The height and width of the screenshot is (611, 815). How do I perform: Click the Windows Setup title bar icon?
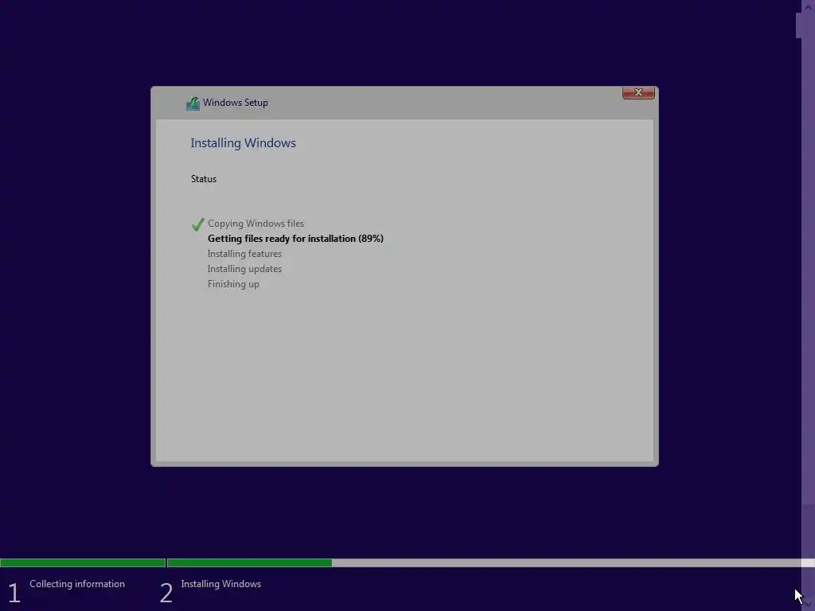click(193, 103)
